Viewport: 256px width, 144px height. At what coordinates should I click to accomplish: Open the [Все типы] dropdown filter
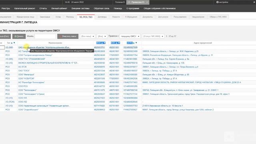click(88, 36)
